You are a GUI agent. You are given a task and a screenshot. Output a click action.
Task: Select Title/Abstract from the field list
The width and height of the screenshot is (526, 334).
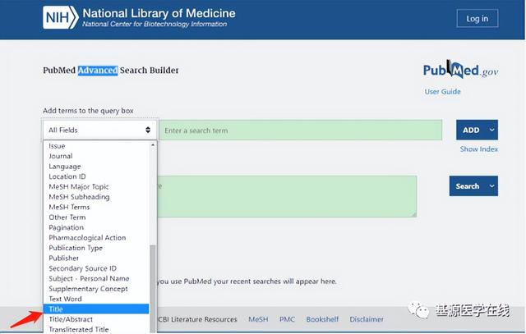(x=71, y=319)
